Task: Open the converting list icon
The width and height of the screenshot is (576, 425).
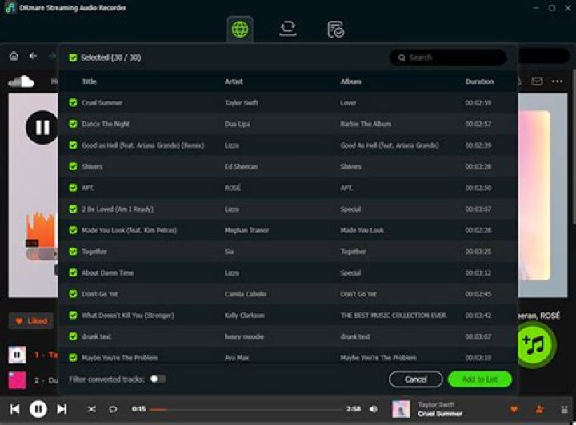Action: (x=288, y=29)
